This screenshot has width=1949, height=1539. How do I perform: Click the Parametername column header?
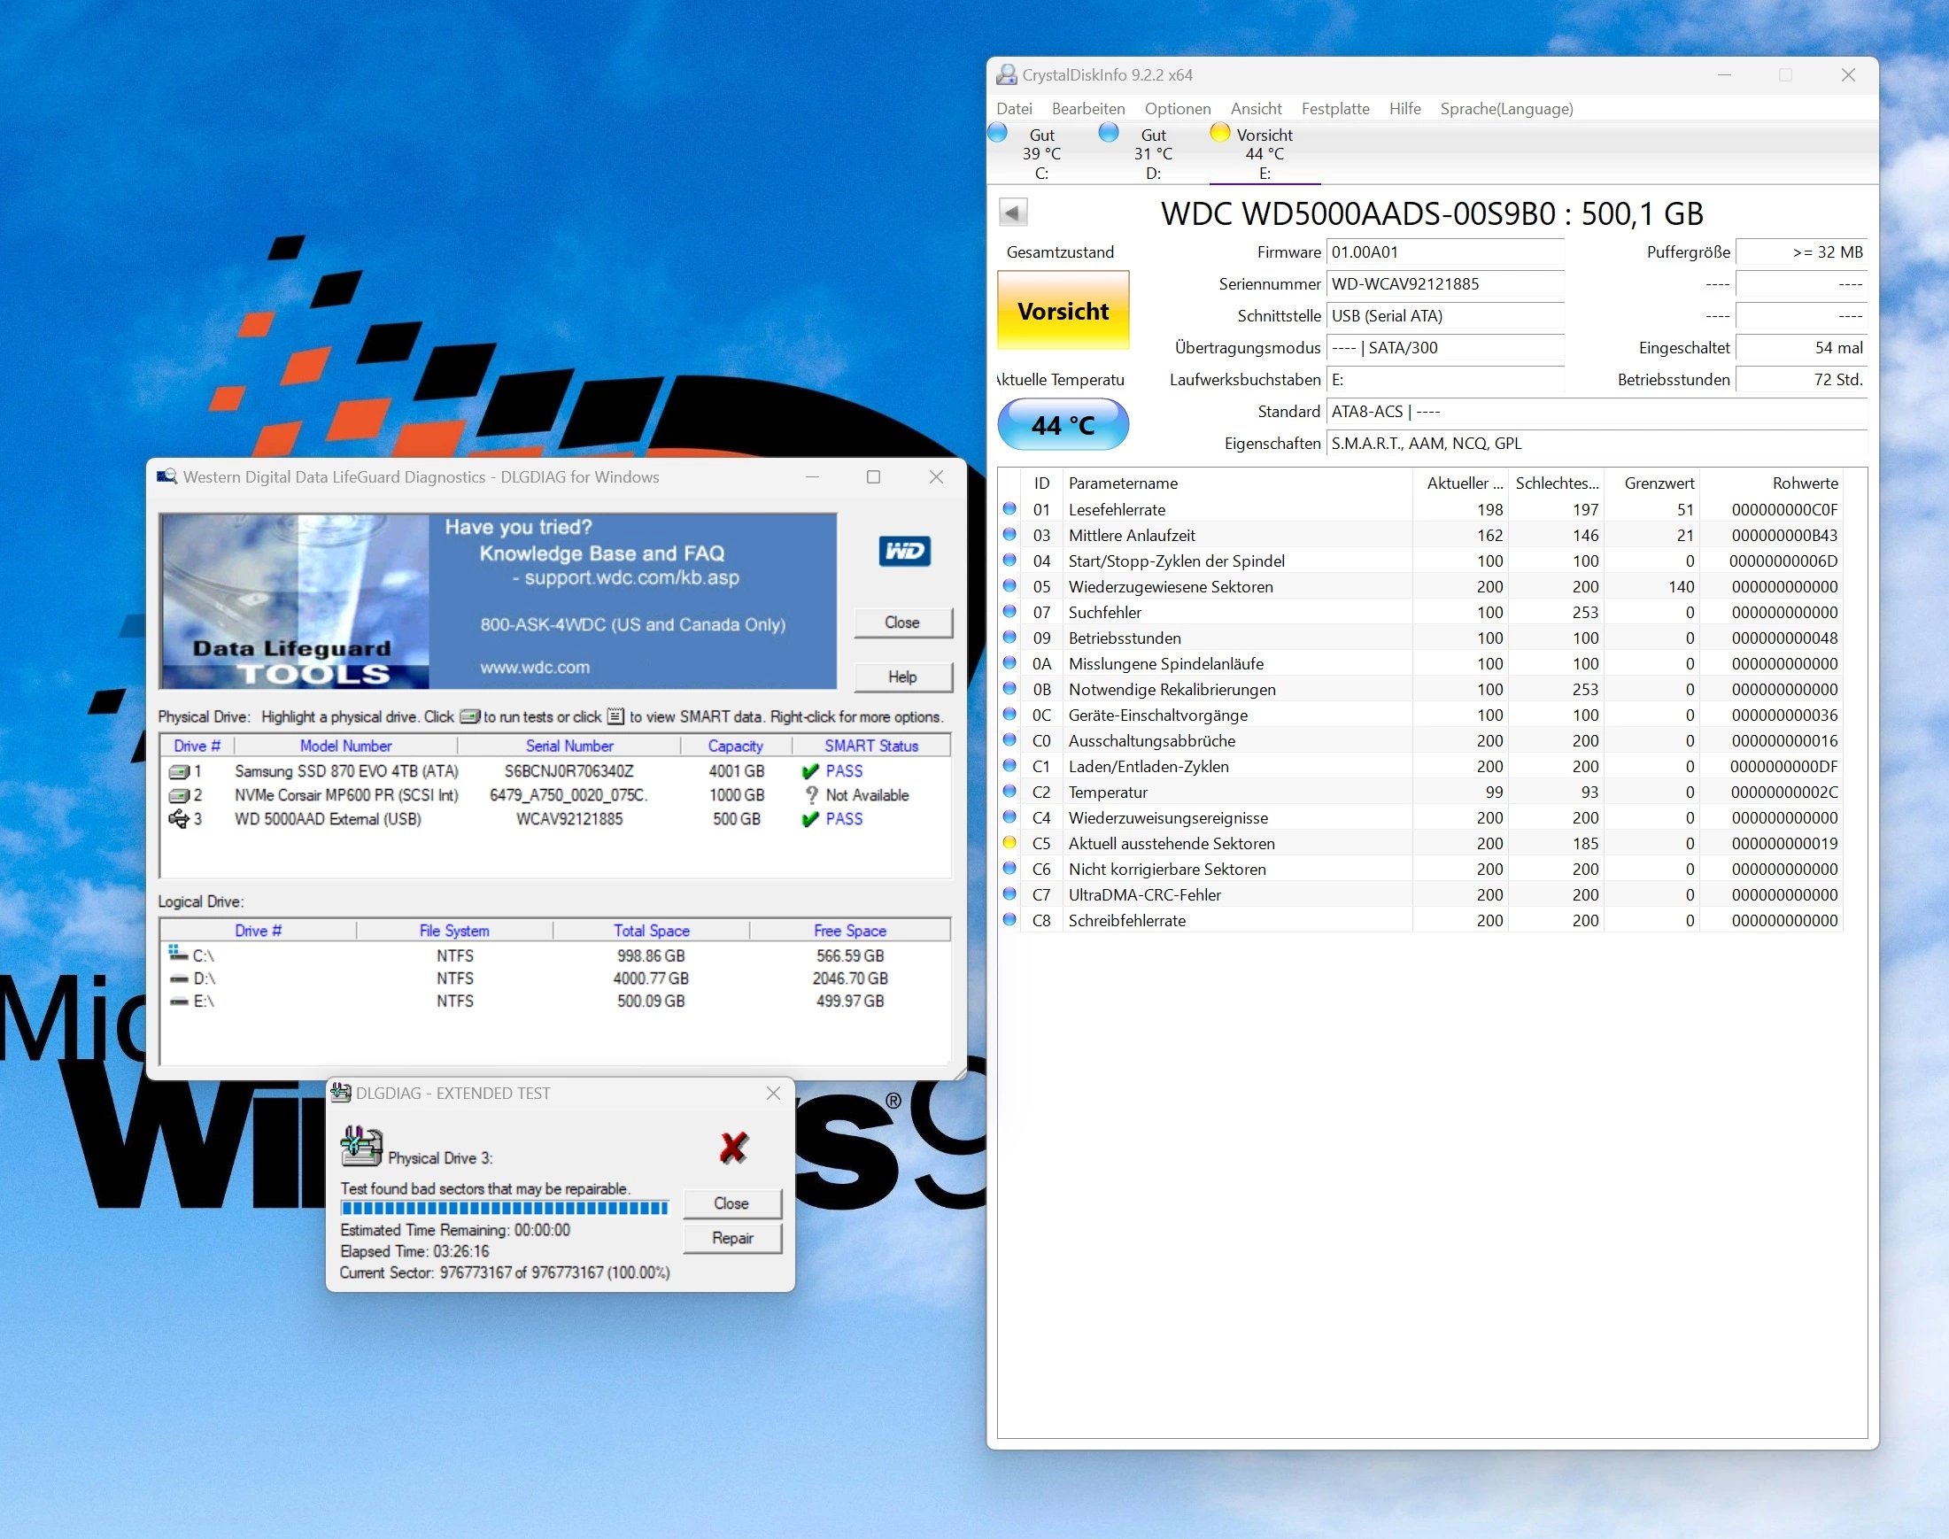[x=1237, y=483]
